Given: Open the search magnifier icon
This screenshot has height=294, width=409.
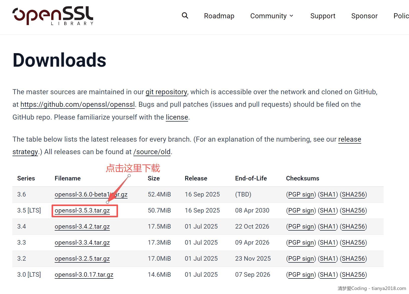Looking at the screenshot, I should pos(185,16).
